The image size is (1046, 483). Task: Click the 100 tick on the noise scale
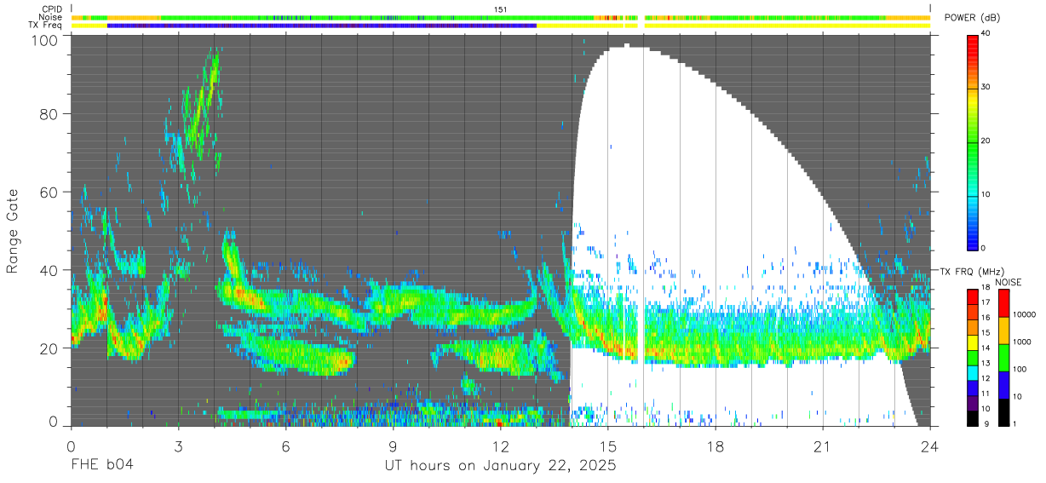pos(1019,369)
